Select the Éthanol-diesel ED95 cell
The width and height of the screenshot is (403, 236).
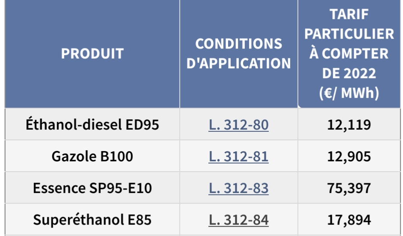coord(92,125)
